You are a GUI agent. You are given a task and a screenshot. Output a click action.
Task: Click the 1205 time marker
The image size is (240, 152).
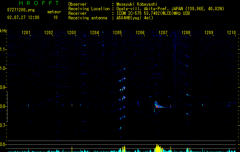pyautogui.click(x=117, y=32)
